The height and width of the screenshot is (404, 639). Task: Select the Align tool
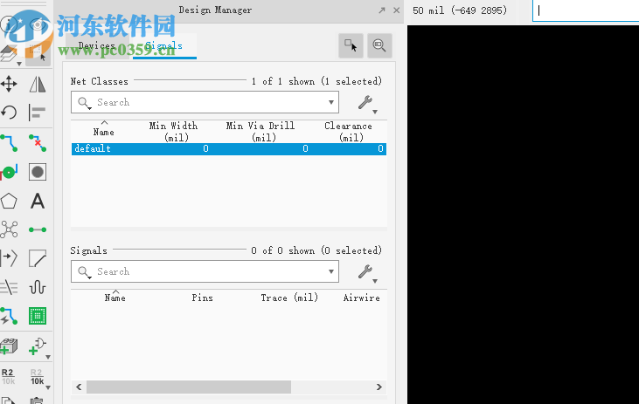tap(38, 113)
